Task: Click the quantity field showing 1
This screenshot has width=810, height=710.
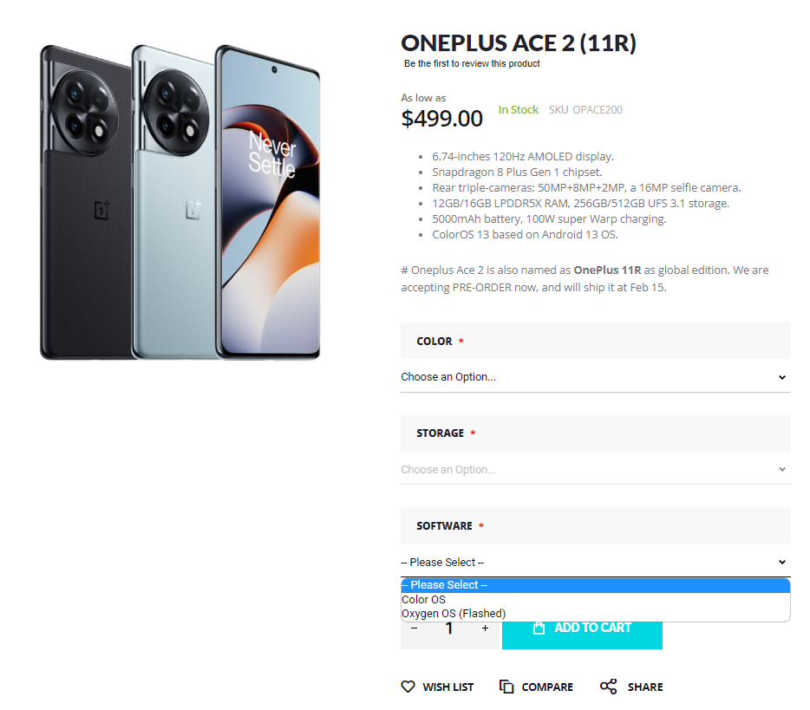Action: coord(449,629)
